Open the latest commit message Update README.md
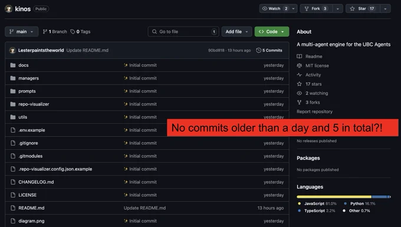401x227 pixels. tap(87, 50)
